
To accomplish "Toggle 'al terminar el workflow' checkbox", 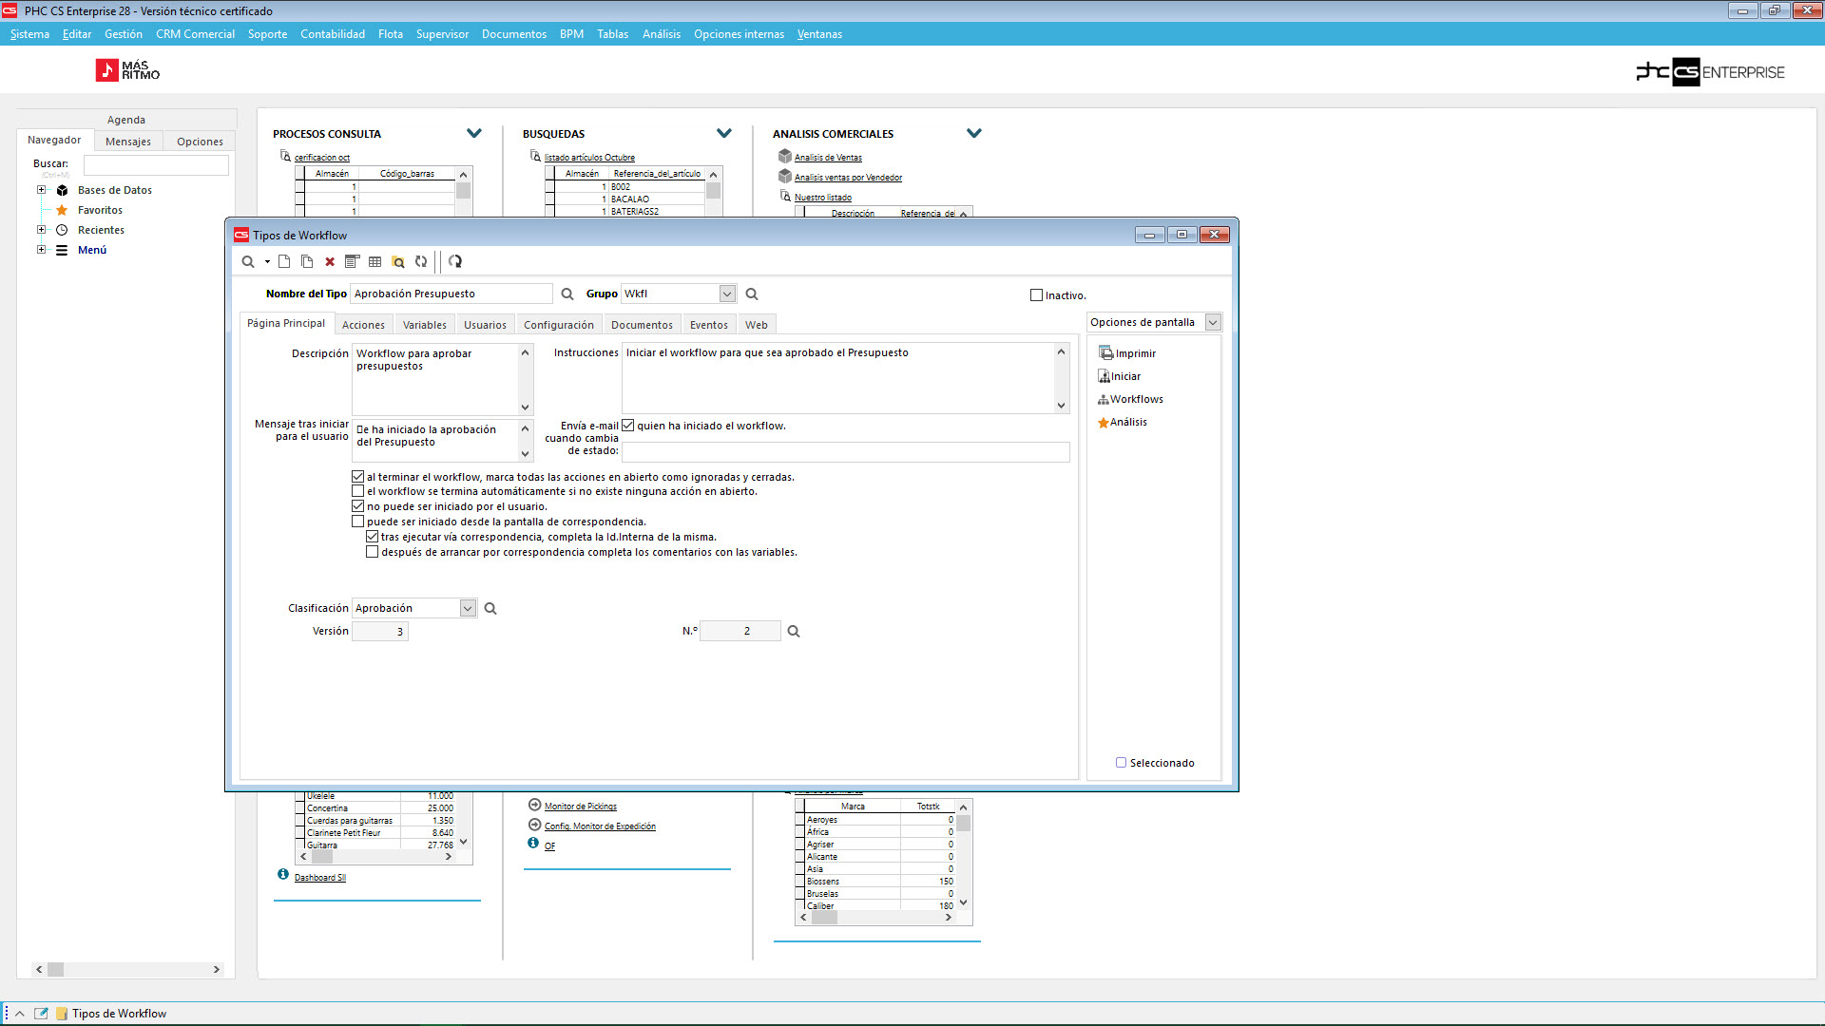I will [x=358, y=477].
